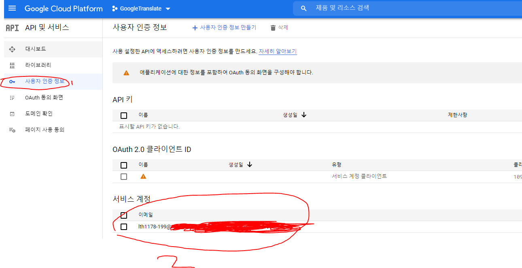Click the search magnifier icon
Viewport: 522px width, 268px height.
click(x=304, y=8)
